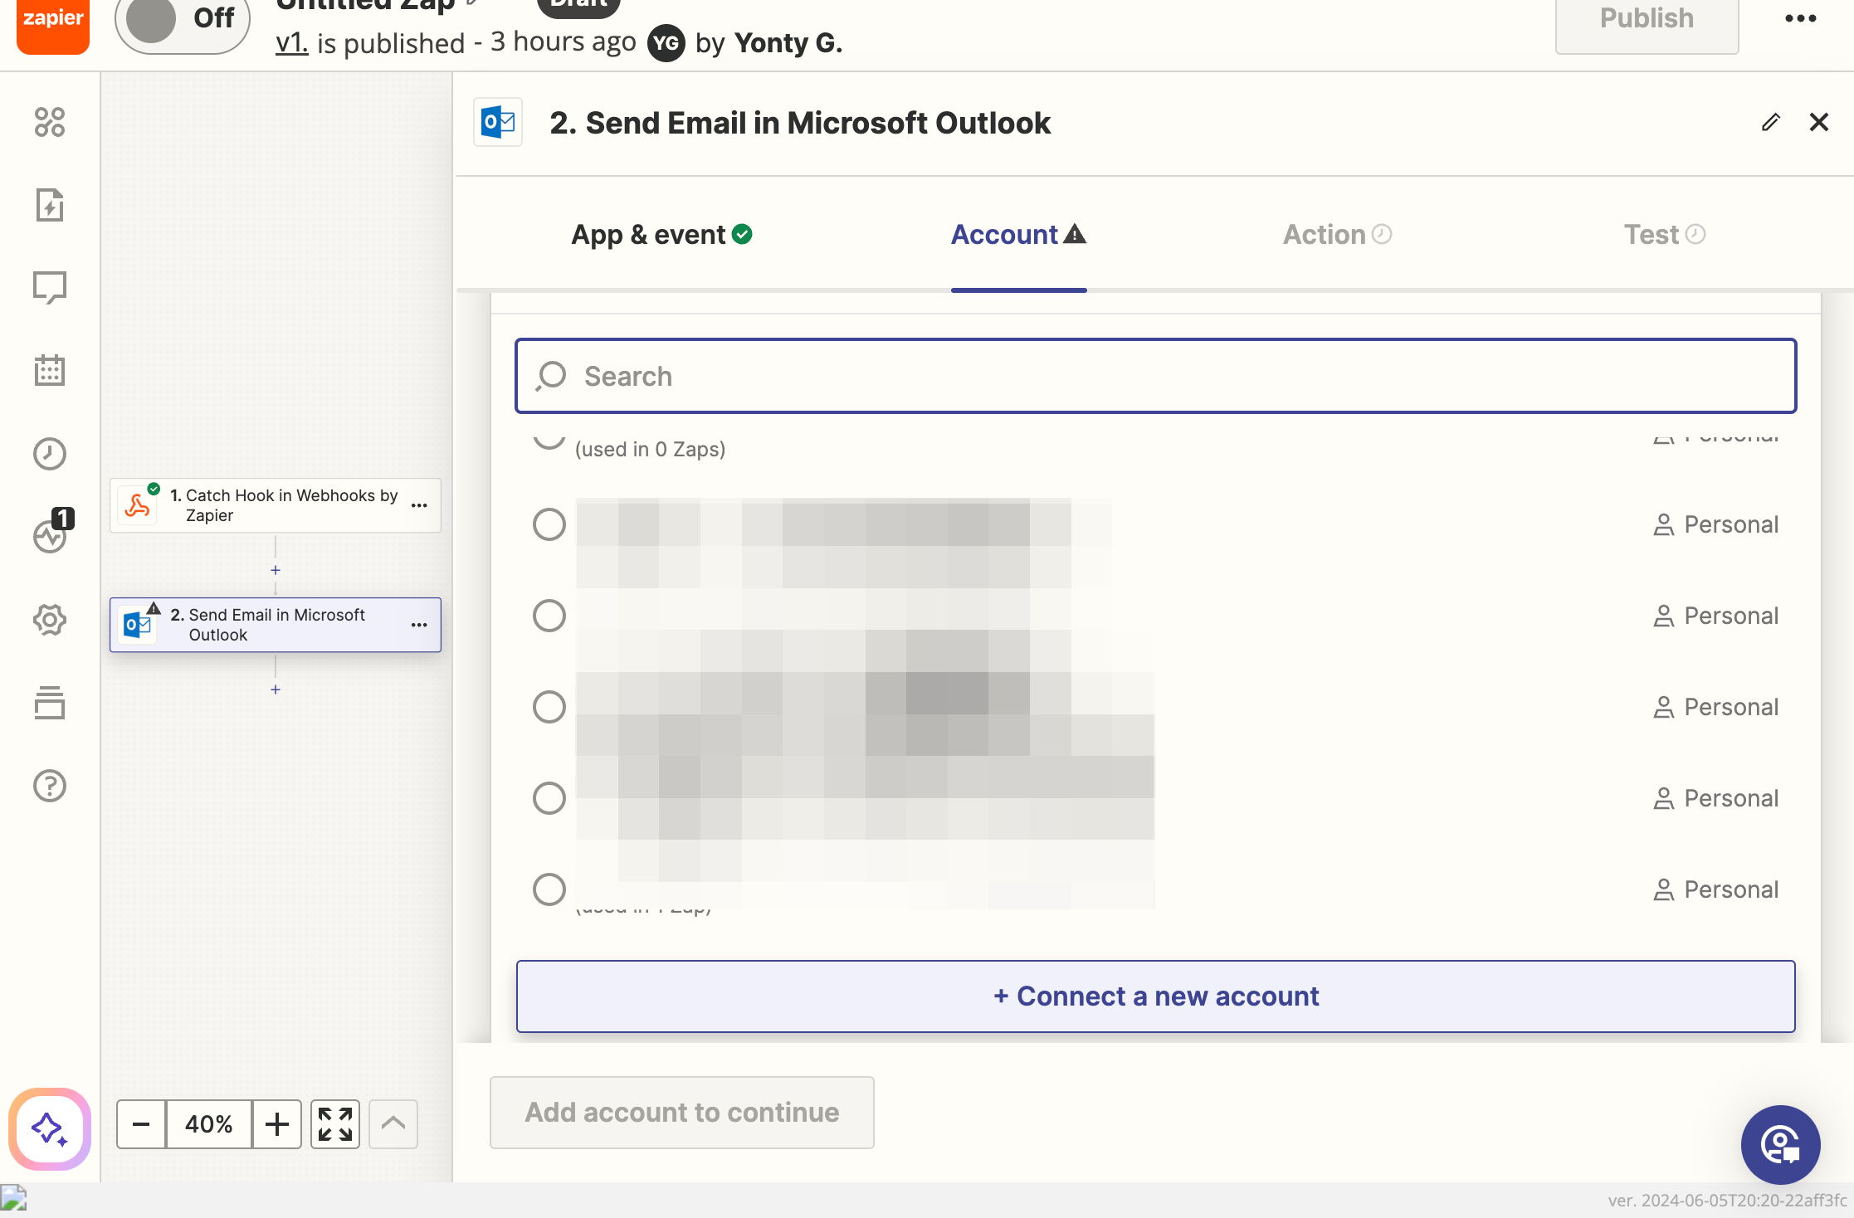Viewport: 1854px width, 1218px height.
Task: Open the AI sparkle assistant button
Action: (x=50, y=1129)
